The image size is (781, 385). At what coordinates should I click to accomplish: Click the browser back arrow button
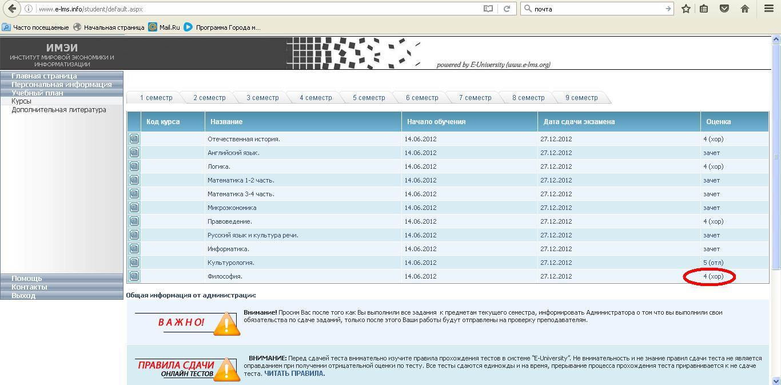12,9
